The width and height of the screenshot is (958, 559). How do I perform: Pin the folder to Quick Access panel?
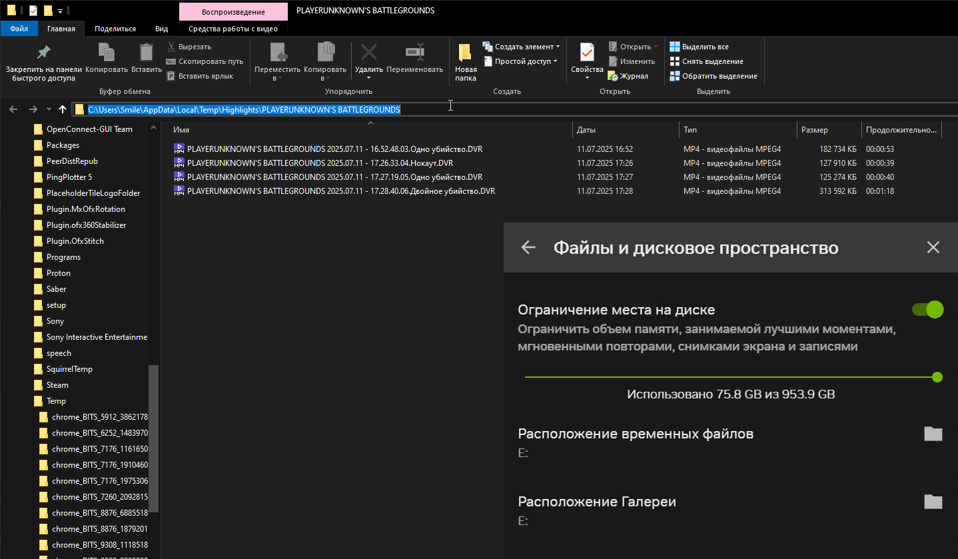coord(43,63)
